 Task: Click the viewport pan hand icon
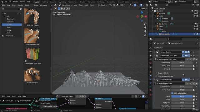[x=145, y=27]
